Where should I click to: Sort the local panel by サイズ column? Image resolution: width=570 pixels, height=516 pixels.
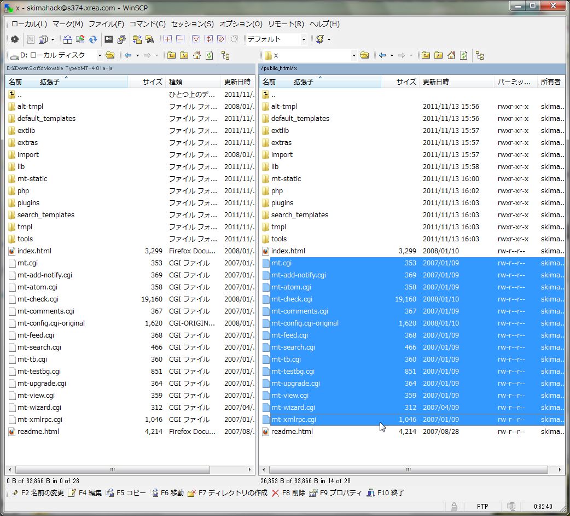pyautogui.click(x=147, y=82)
